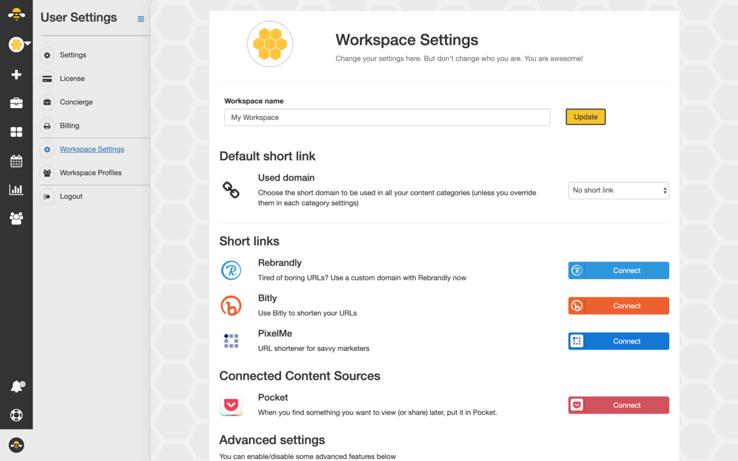Viewport: 738px width, 461px height.
Task: Expand the workspace avatar dropdown arrow
Action: 28,43
